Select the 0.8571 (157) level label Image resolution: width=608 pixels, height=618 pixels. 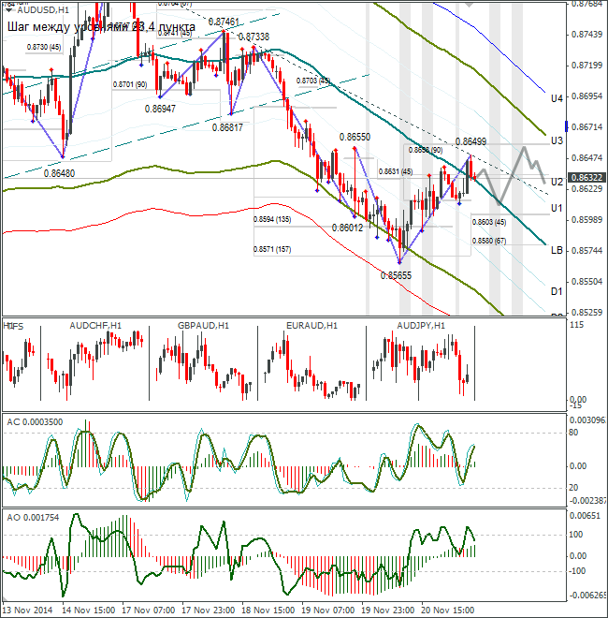(272, 249)
